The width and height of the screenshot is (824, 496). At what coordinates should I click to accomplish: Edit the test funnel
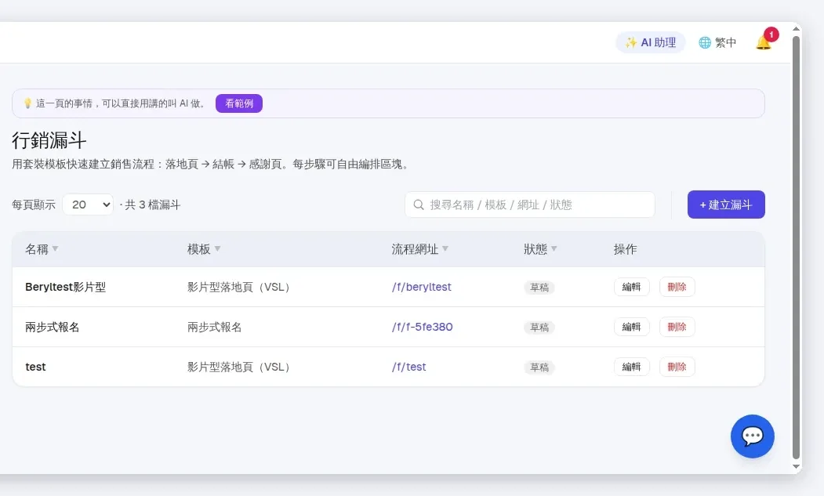coord(632,367)
